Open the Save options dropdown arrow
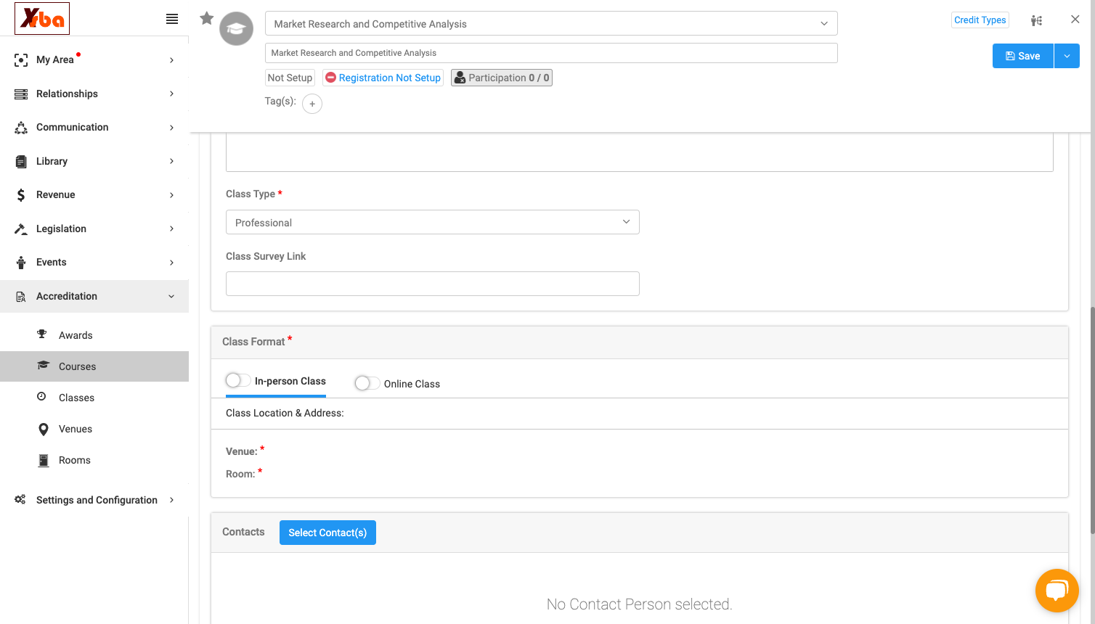 1067,56
